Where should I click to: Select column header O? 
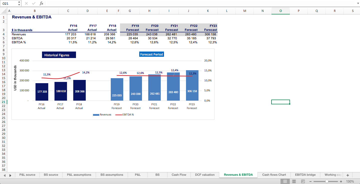(280, 11)
